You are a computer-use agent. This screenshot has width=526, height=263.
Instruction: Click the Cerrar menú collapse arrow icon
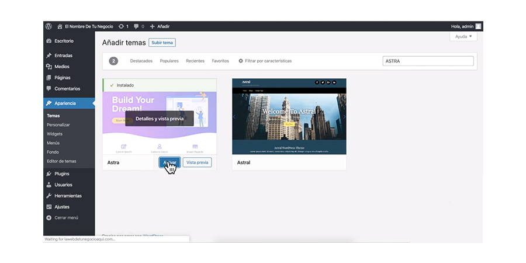point(49,218)
